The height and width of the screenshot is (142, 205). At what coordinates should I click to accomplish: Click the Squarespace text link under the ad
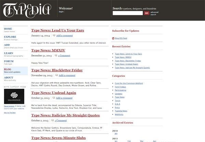pos(9,106)
